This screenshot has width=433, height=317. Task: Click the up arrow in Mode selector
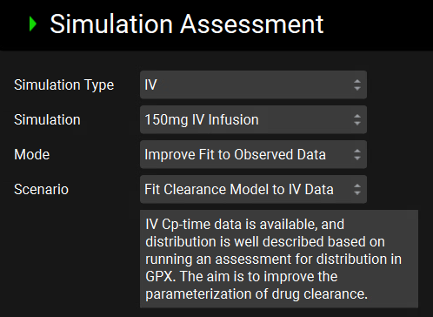(x=357, y=151)
